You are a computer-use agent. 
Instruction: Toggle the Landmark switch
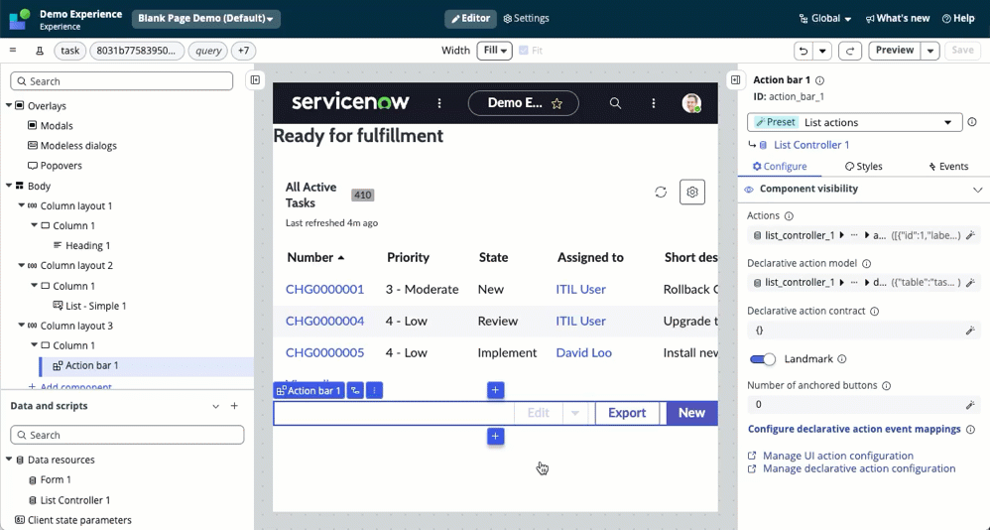pos(762,359)
